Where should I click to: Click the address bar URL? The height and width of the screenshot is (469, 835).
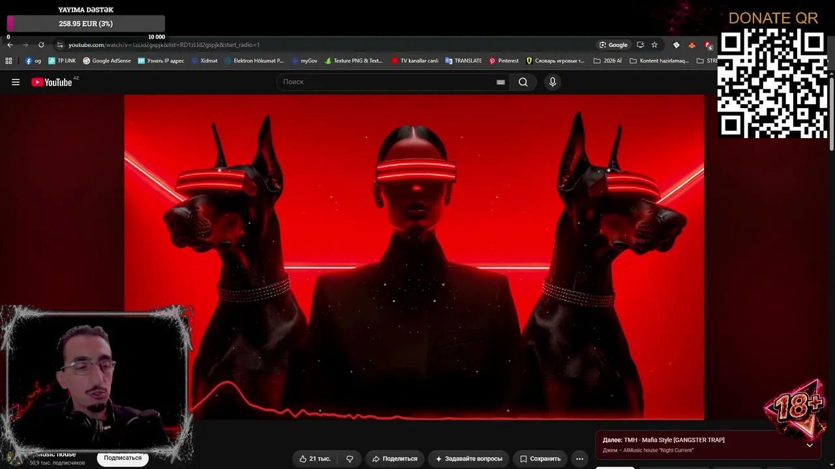coord(164,45)
